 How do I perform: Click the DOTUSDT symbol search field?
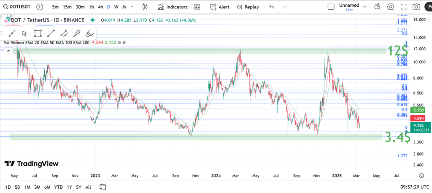pos(18,7)
